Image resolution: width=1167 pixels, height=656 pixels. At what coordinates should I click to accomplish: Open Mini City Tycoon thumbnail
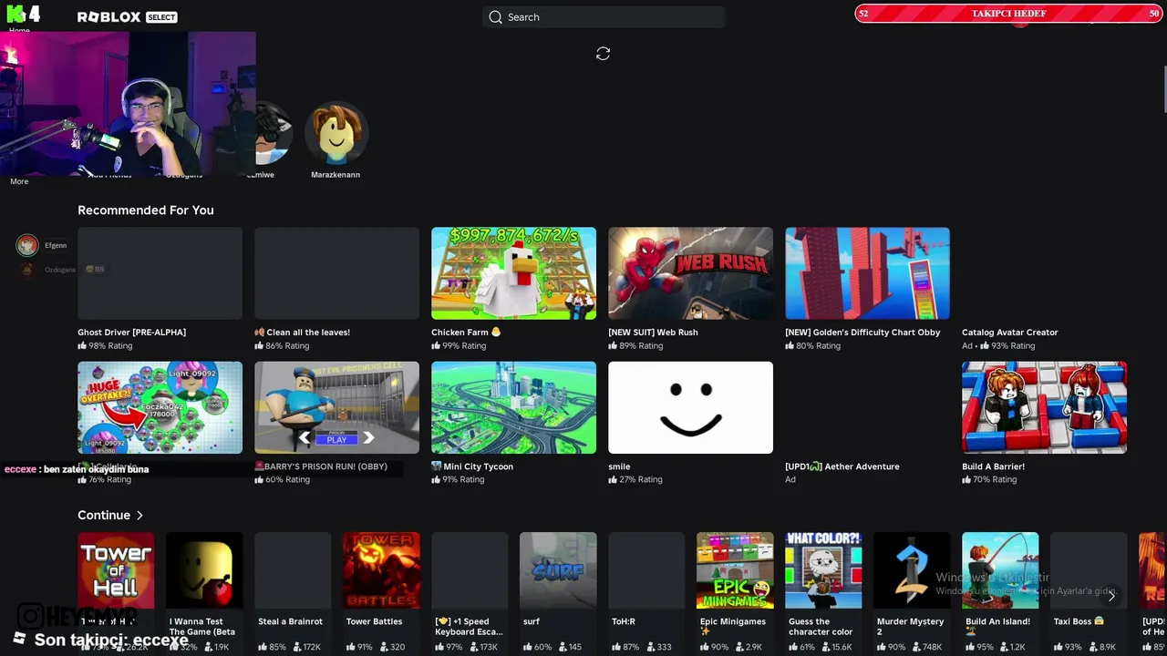pyautogui.click(x=513, y=407)
